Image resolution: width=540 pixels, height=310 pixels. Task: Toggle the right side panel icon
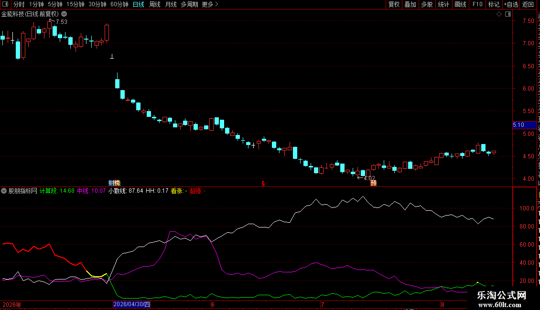point(508,14)
